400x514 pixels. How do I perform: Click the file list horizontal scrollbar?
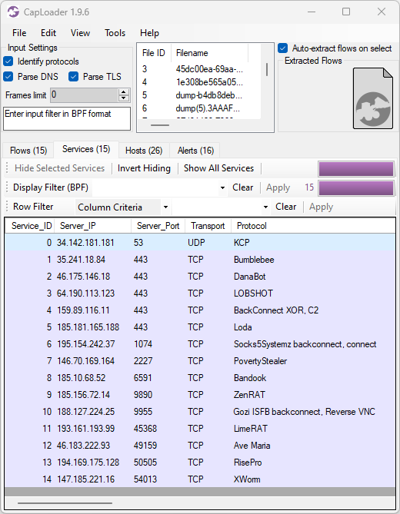coord(160,125)
